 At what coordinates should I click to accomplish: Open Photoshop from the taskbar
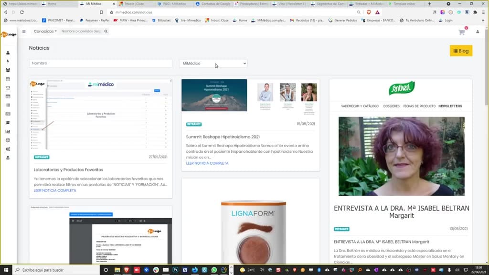[175, 270]
